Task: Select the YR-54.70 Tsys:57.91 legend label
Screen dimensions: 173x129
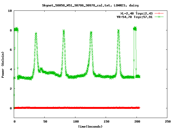Action: [135, 17]
